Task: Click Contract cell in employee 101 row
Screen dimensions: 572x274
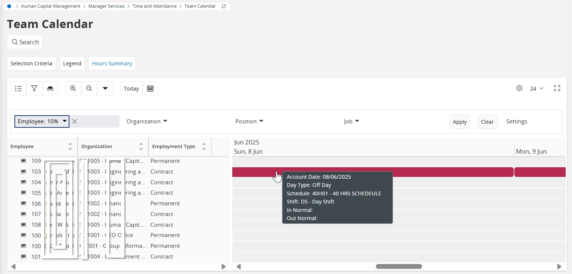Action: tap(162, 257)
